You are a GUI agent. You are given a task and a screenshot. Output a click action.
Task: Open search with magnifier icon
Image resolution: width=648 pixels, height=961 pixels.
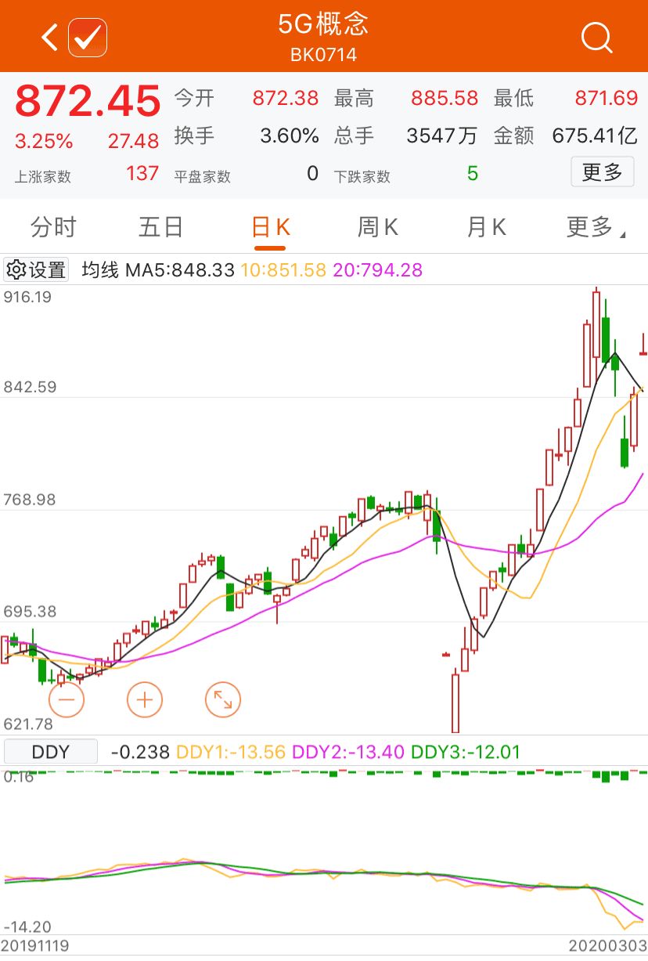(597, 38)
